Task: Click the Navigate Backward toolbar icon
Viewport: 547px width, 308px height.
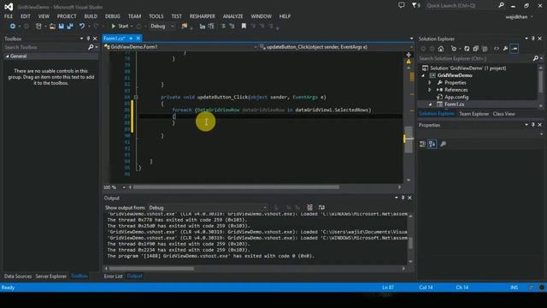Action: [x=13, y=27]
